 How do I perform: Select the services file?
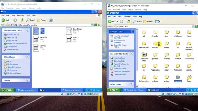click(40, 48)
